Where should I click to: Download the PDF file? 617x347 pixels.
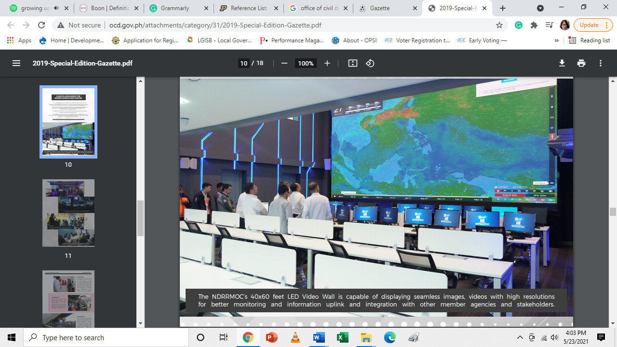click(562, 63)
